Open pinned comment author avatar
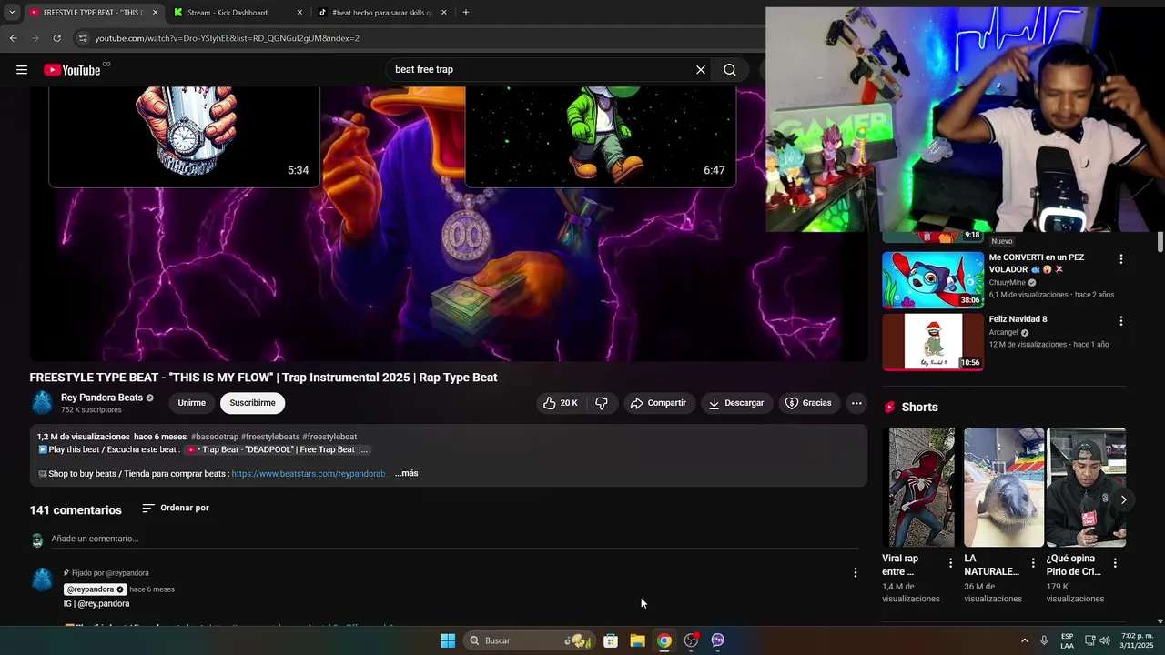1165x655 pixels. click(x=42, y=579)
